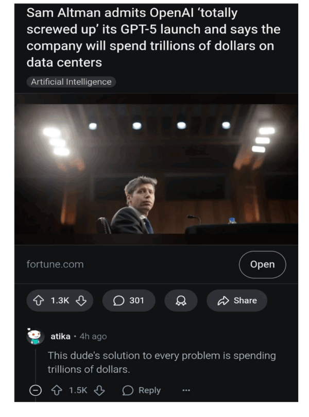Image resolution: width=309 pixels, height=417 pixels.
Task: Share the post via the Share button
Action: click(237, 301)
